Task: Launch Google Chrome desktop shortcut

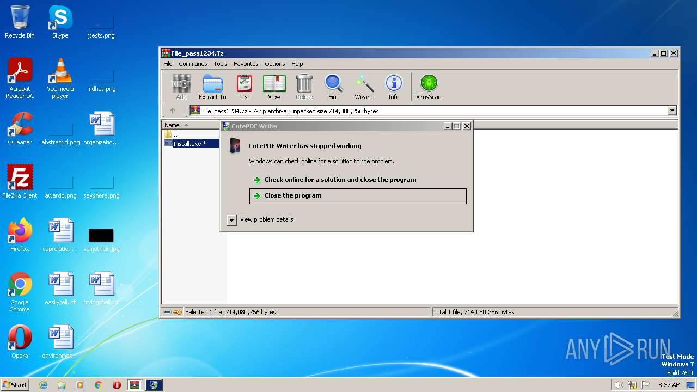Action: [x=20, y=292]
